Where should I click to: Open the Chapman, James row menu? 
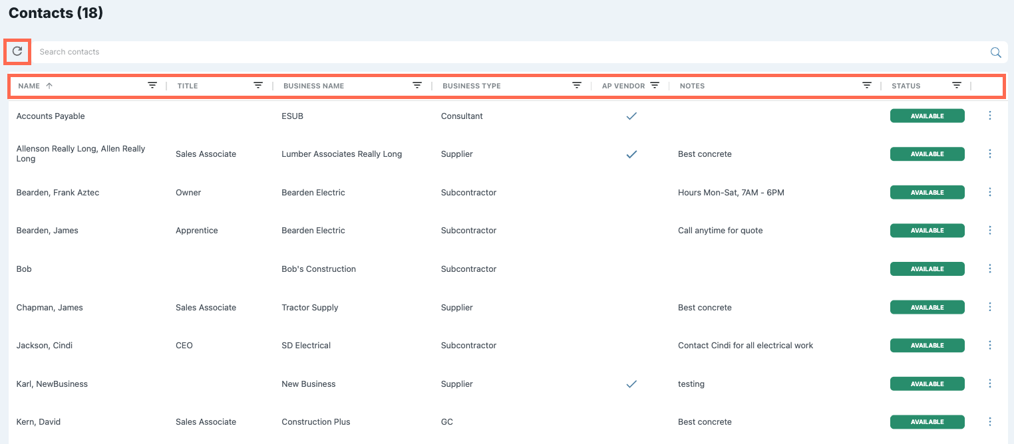pos(990,307)
